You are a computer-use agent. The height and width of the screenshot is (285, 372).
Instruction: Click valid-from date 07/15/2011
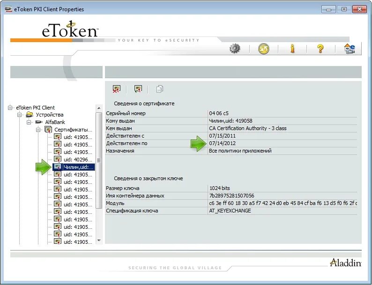(x=222, y=136)
